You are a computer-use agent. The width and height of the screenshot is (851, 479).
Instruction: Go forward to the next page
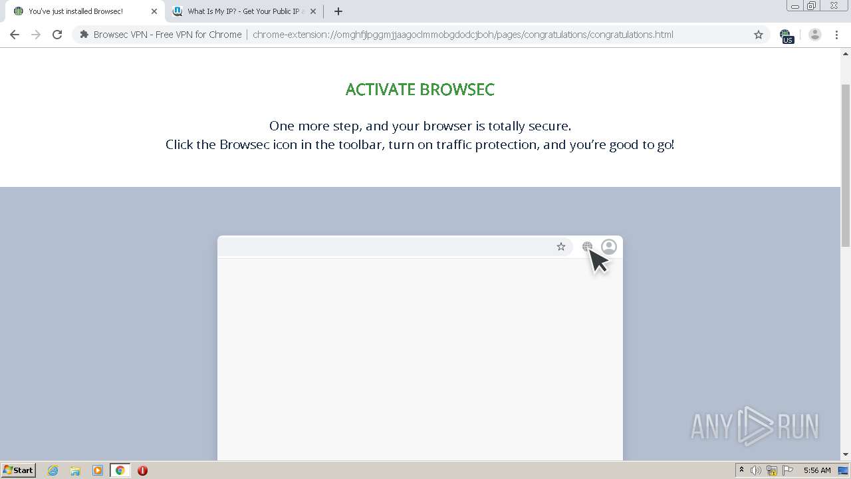pyautogui.click(x=36, y=35)
